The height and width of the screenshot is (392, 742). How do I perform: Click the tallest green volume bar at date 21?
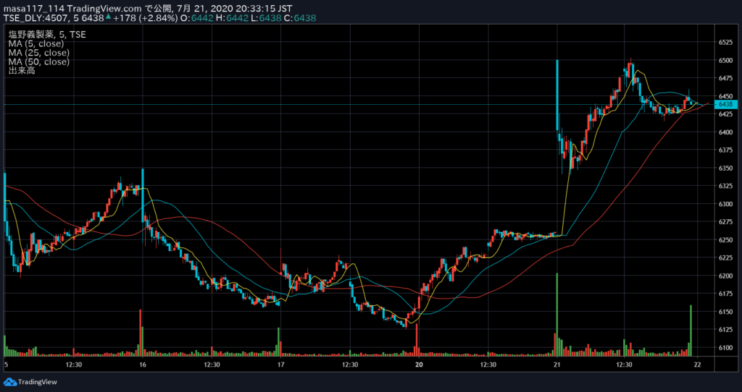click(x=557, y=315)
